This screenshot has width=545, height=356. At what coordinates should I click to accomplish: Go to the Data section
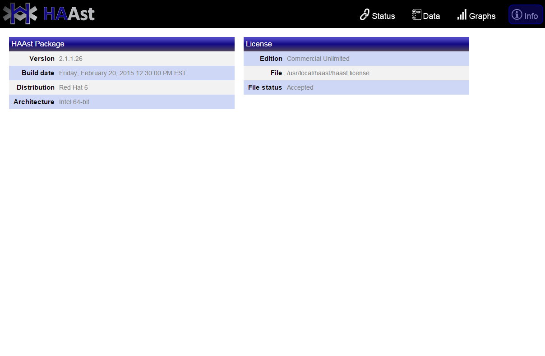tap(431, 16)
